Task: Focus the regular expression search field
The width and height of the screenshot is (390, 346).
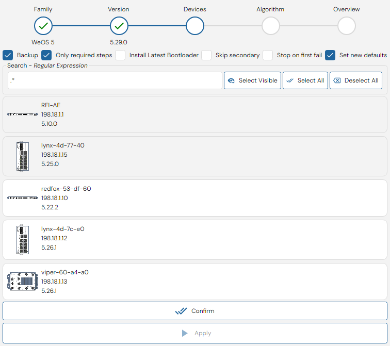Action: pos(115,80)
